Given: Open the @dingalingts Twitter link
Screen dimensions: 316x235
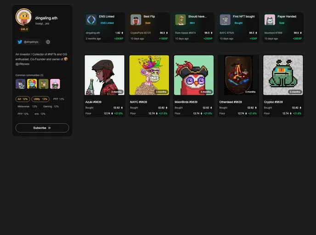Looking at the screenshot, I should click(28, 42).
